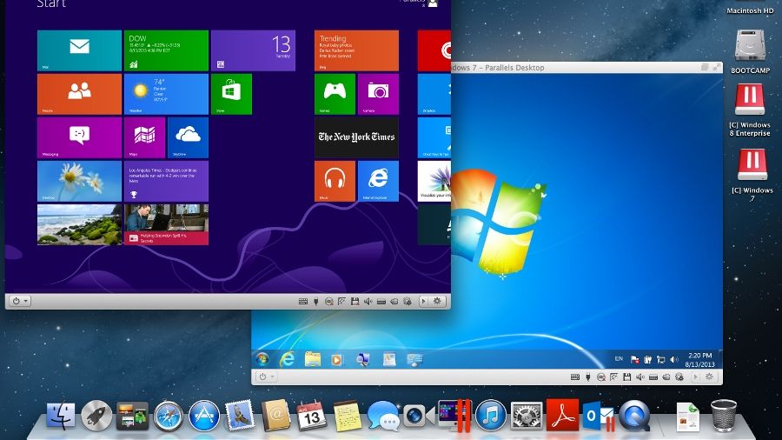Open the Windows Store tile

pyautogui.click(x=231, y=94)
